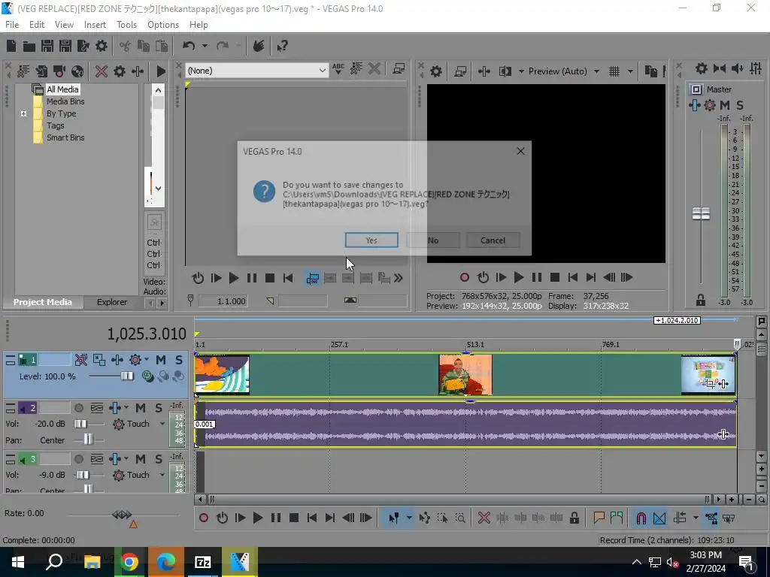Open the Insert menu
The height and width of the screenshot is (577, 770).
(x=95, y=25)
